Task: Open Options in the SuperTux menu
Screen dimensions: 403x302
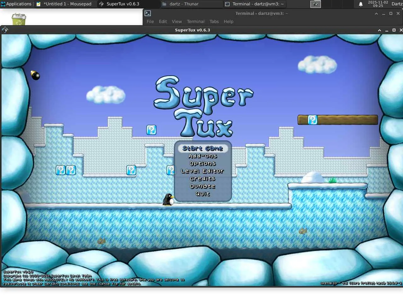Action: (203, 164)
